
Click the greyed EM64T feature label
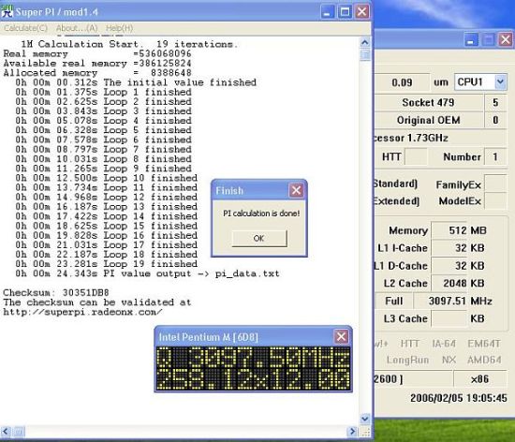click(x=484, y=344)
